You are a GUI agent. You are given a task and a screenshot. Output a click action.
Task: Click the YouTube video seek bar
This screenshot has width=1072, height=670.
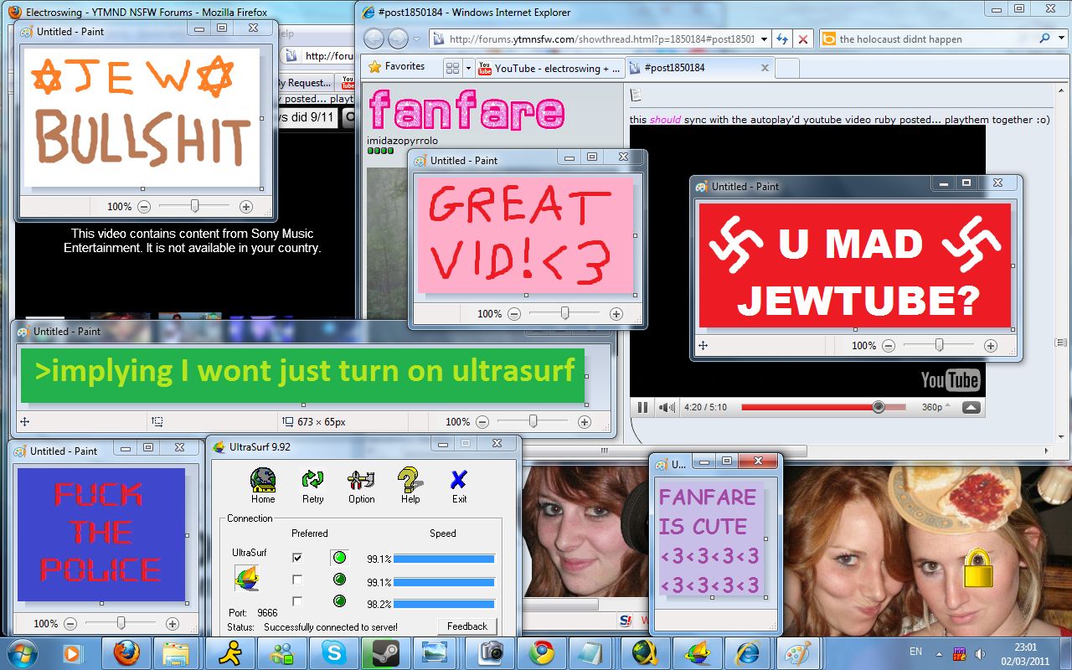pos(823,407)
